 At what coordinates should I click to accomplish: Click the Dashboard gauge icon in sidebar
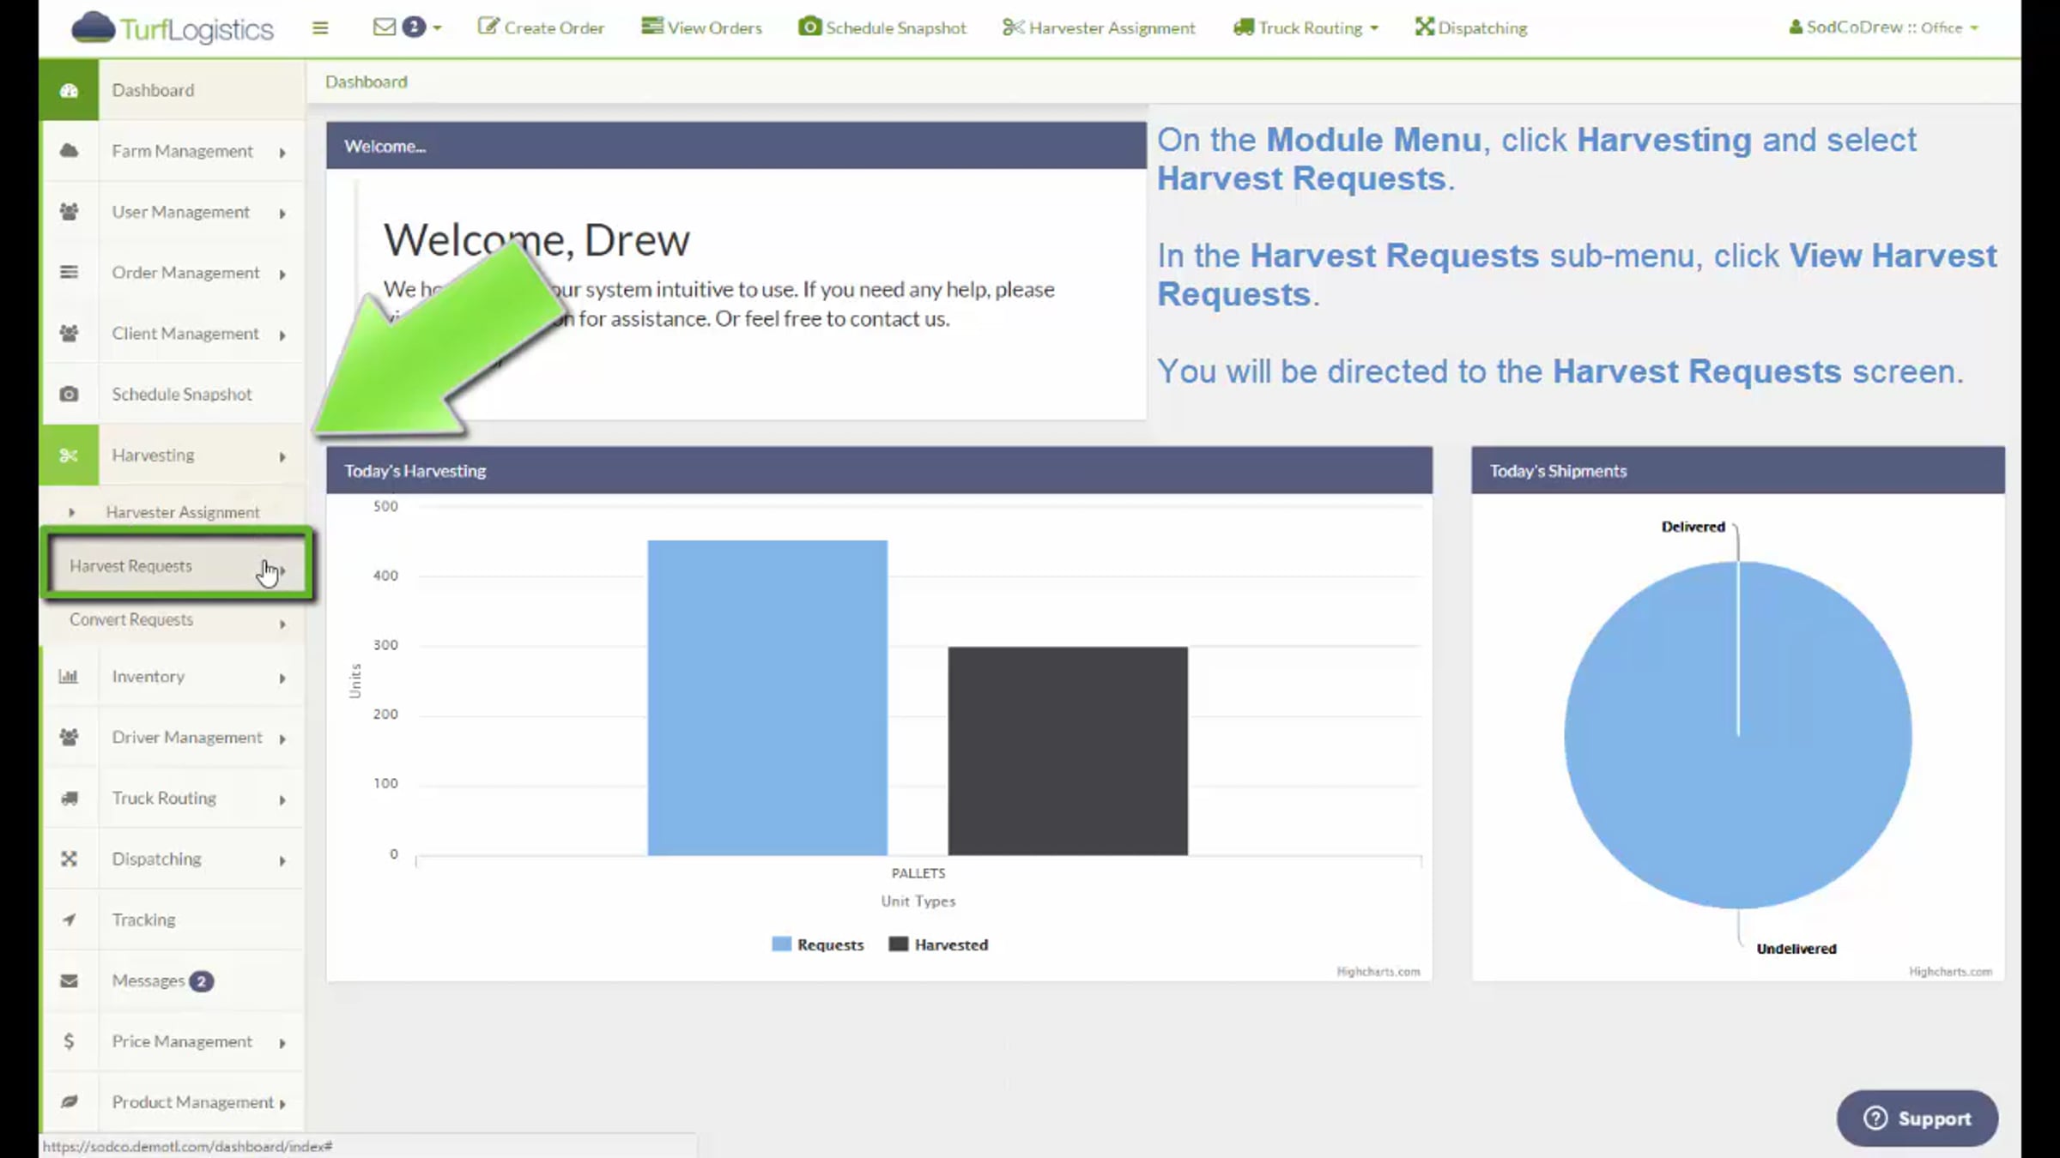tap(69, 90)
